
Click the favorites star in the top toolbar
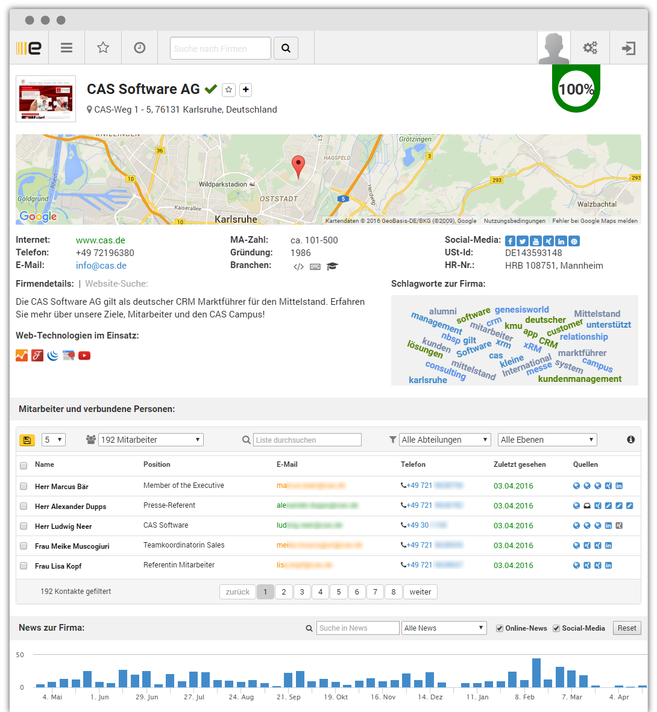click(103, 48)
